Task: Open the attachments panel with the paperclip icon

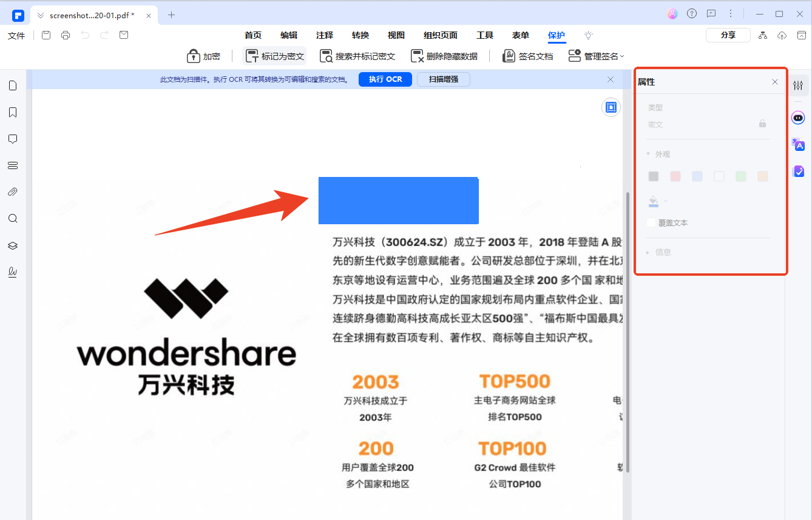Action: coord(12,192)
